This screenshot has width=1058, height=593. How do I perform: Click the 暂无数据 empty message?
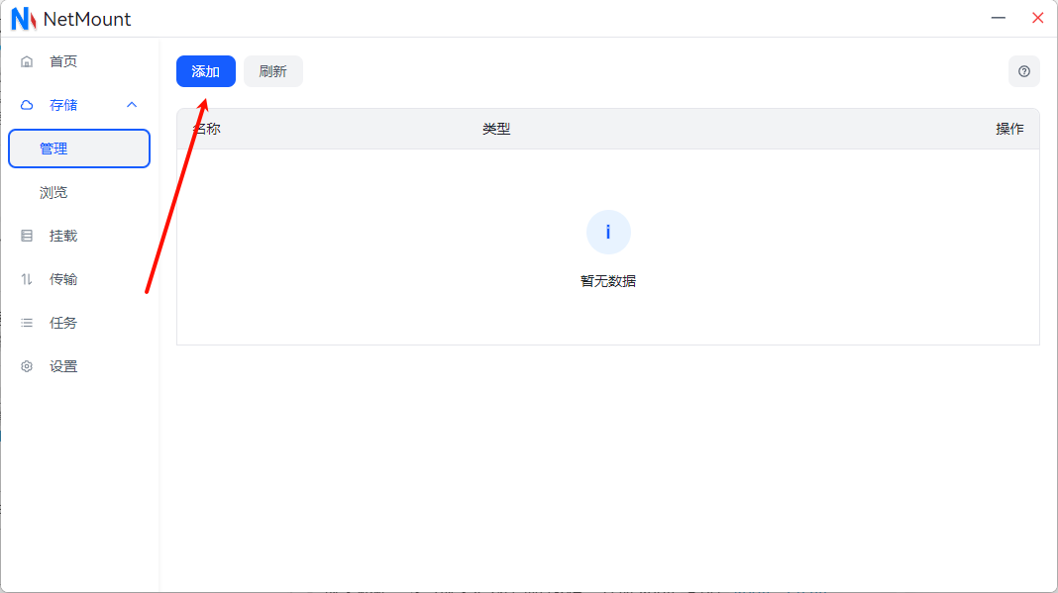[608, 281]
